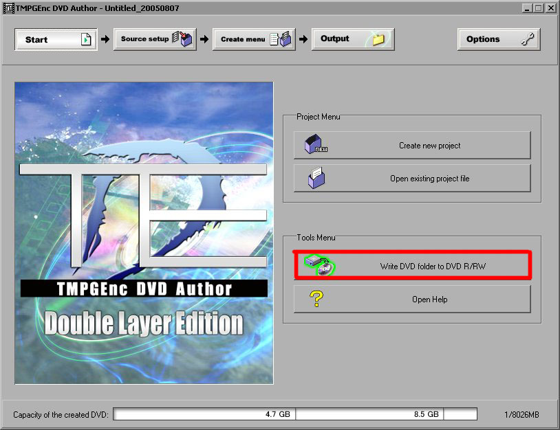Switch to the Output step
Image resolution: width=560 pixels, height=430 pixels.
pyautogui.click(x=353, y=39)
